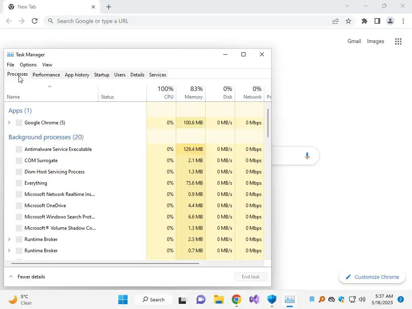Switch to Startup tab
Screen dimensions: 412x309
click(102, 75)
